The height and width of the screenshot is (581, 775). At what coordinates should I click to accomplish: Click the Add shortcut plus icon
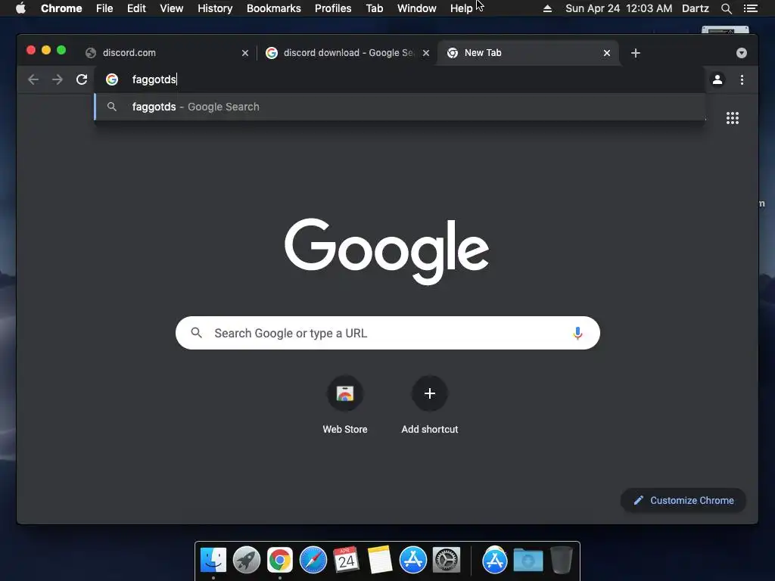(x=430, y=393)
